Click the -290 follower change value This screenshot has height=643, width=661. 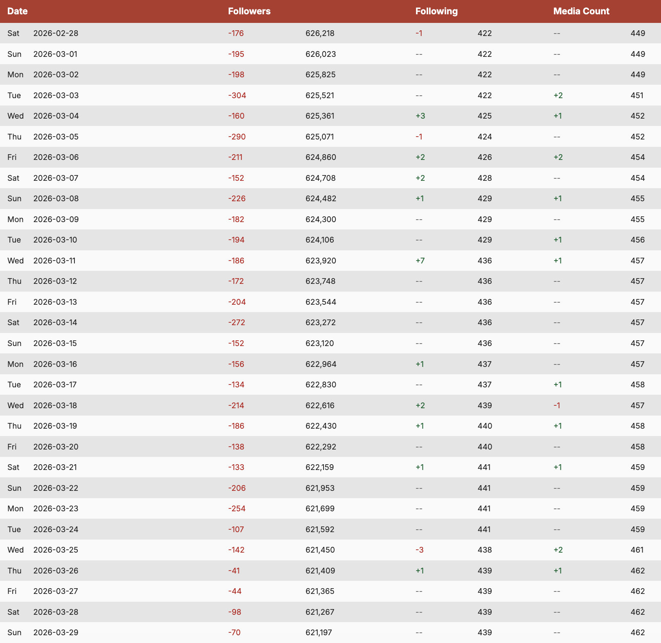coord(237,137)
